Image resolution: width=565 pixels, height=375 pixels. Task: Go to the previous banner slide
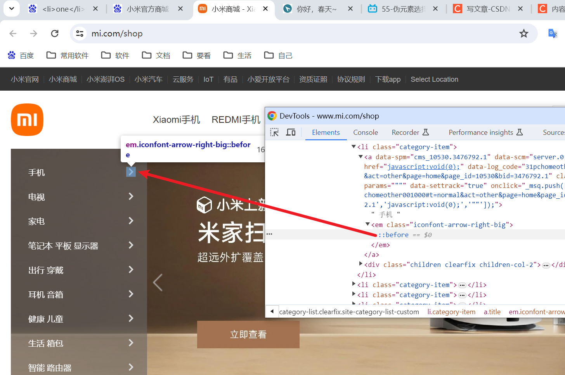(158, 282)
